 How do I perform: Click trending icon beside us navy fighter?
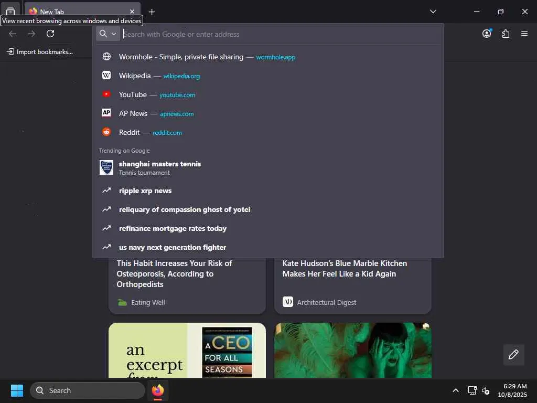click(x=106, y=247)
